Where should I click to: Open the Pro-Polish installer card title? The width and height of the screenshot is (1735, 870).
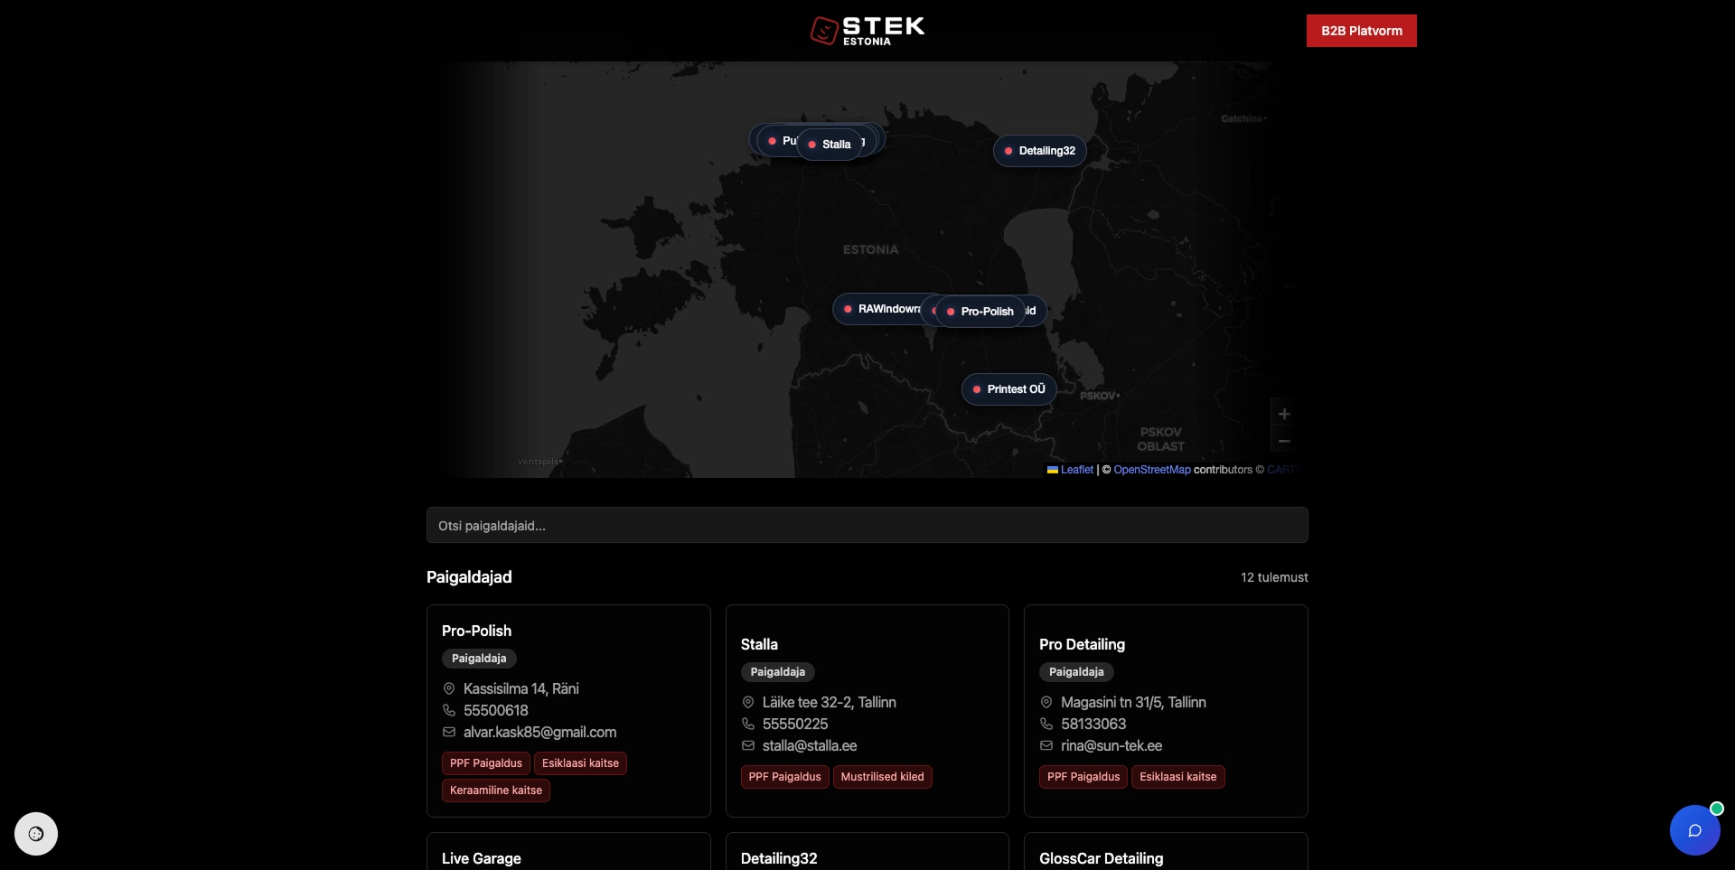476,631
